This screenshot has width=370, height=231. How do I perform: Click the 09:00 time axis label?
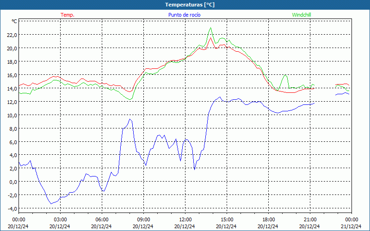[x=144, y=219]
